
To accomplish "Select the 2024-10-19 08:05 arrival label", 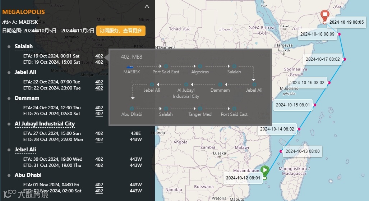I will click(x=346, y=22).
